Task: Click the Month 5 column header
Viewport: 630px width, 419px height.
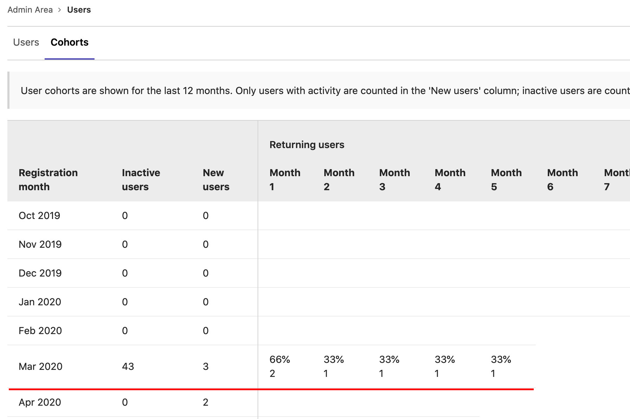Action: 506,179
